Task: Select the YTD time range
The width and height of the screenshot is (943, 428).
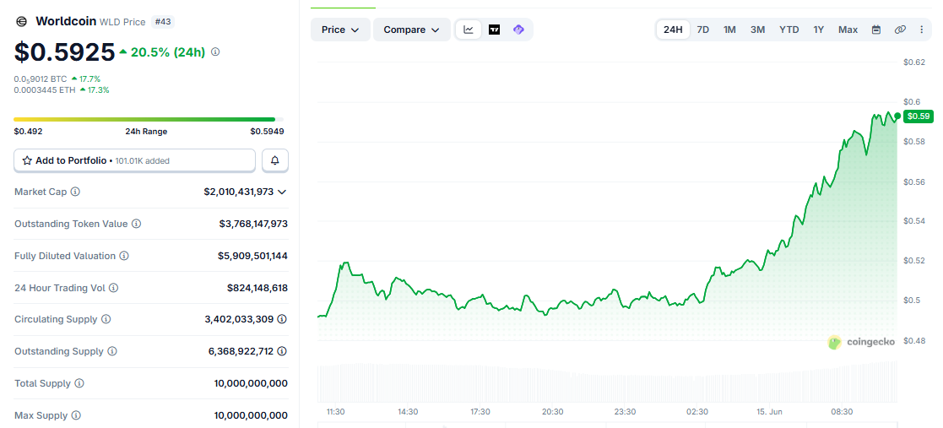Action: [x=789, y=30]
